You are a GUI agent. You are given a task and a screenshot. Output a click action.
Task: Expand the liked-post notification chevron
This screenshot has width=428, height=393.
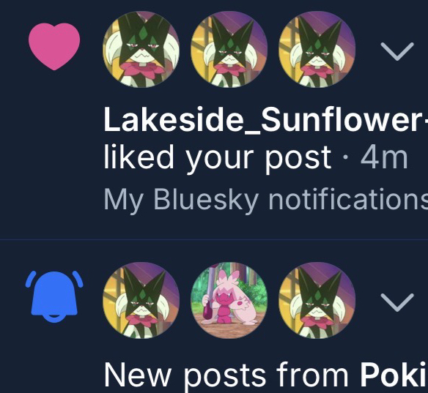pyautogui.click(x=397, y=51)
